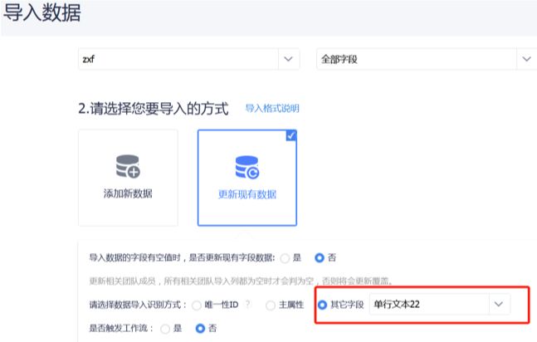Select 否 to not trigger workflow
Screen dimensions: 537x342
coord(199,329)
